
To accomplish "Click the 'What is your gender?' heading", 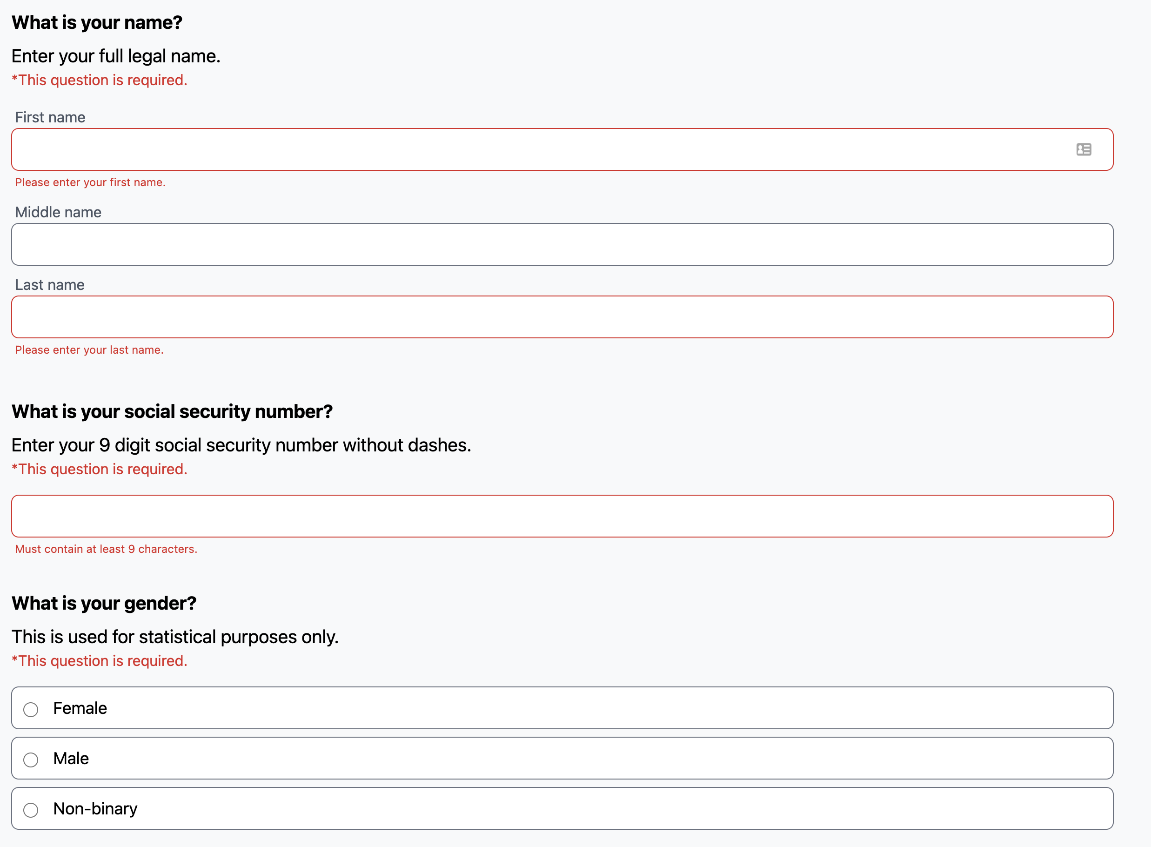I will click(103, 603).
